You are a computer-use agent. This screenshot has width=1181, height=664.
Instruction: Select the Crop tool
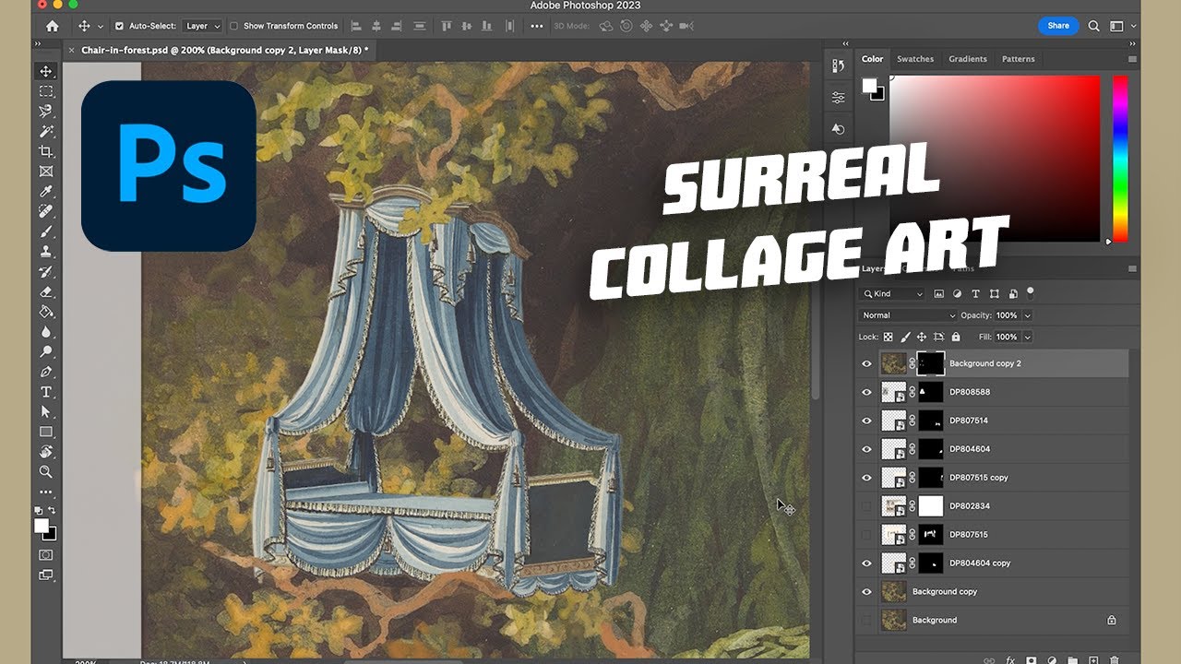[x=46, y=151]
